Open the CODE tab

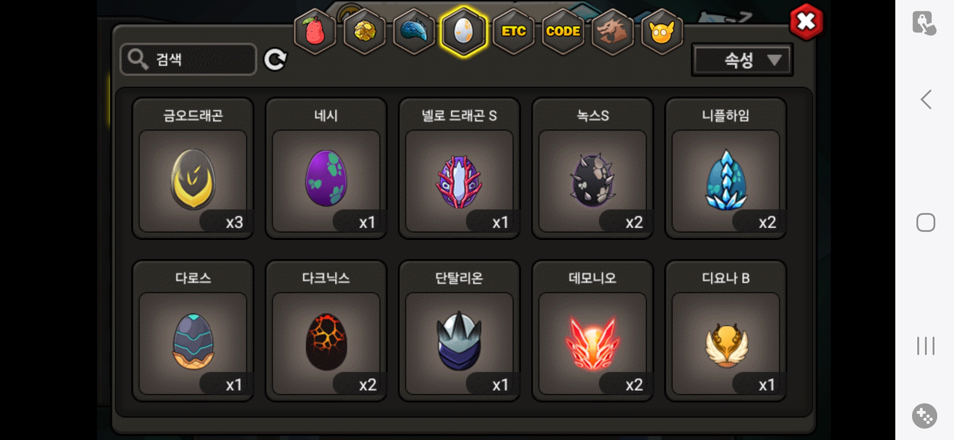click(x=563, y=31)
